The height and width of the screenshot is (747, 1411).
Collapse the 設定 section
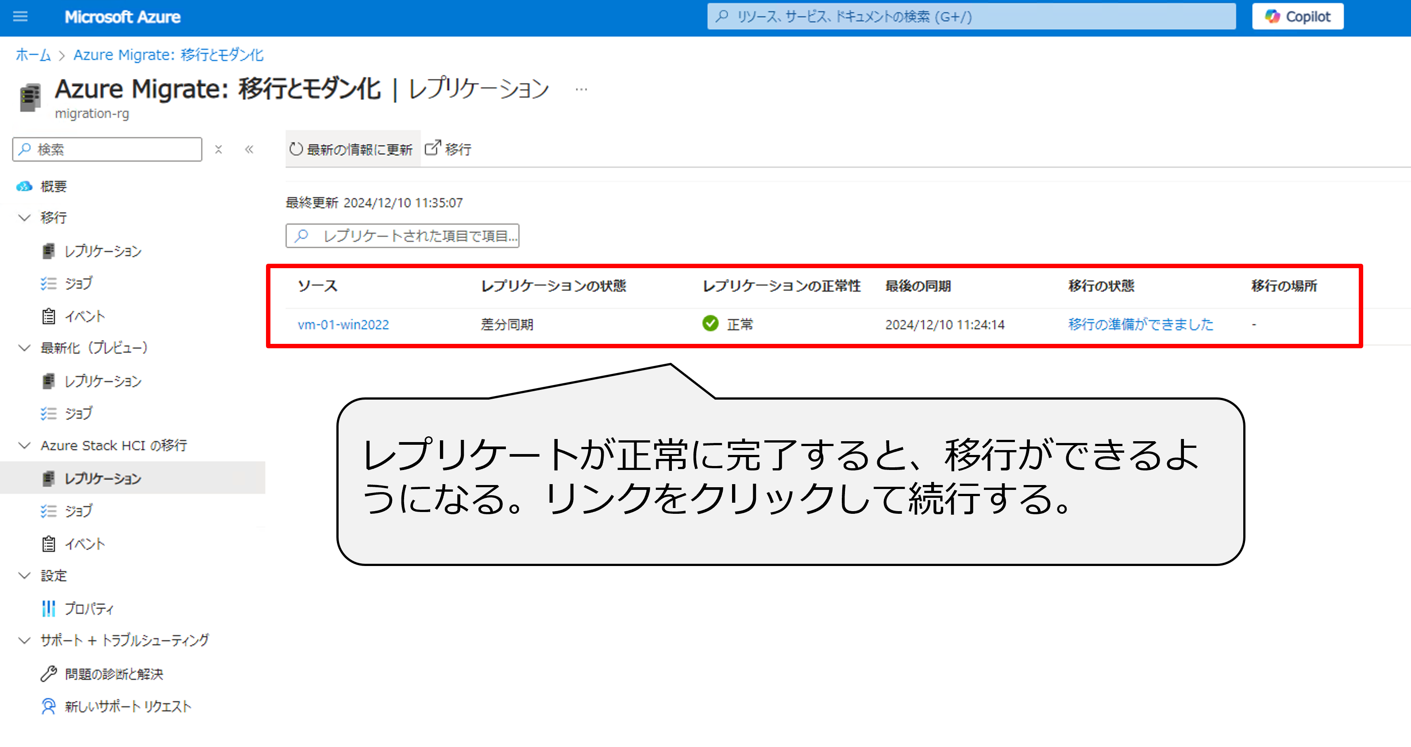coord(25,575)
